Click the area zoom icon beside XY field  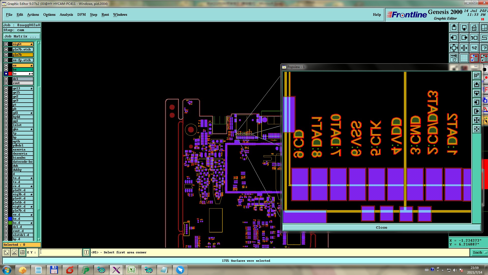pyautogui.click(x=22, y=252)
